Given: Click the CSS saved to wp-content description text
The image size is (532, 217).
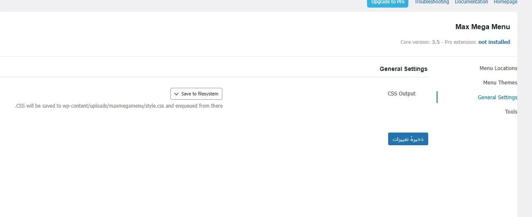Looking at the screenshot, I should (119, 106).
